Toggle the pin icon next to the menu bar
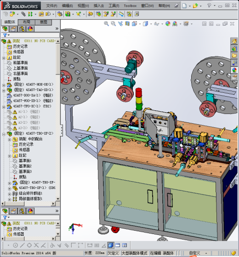239x257 pixels. coord(176,6)
